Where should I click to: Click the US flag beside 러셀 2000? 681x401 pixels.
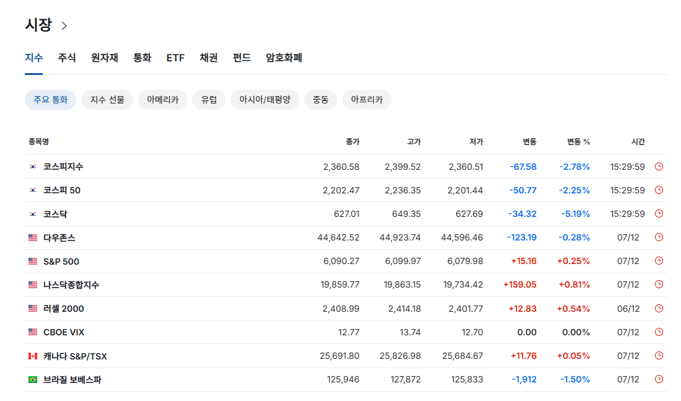pyautogui.click(x=33, y=309)
